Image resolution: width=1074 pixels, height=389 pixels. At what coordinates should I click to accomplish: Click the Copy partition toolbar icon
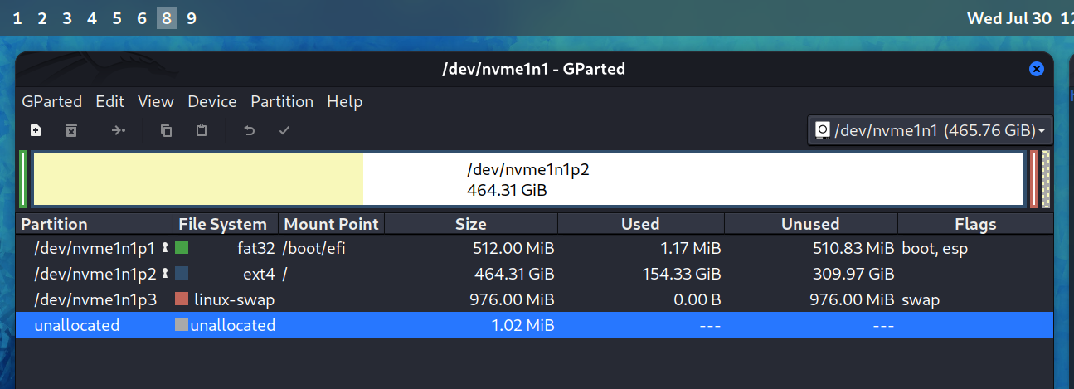pos(166,130)
